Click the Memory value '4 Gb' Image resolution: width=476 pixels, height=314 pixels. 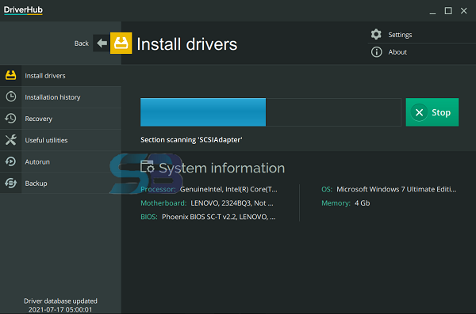(363, 202)
